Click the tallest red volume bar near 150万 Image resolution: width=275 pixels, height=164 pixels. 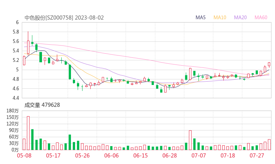point(28,133)
